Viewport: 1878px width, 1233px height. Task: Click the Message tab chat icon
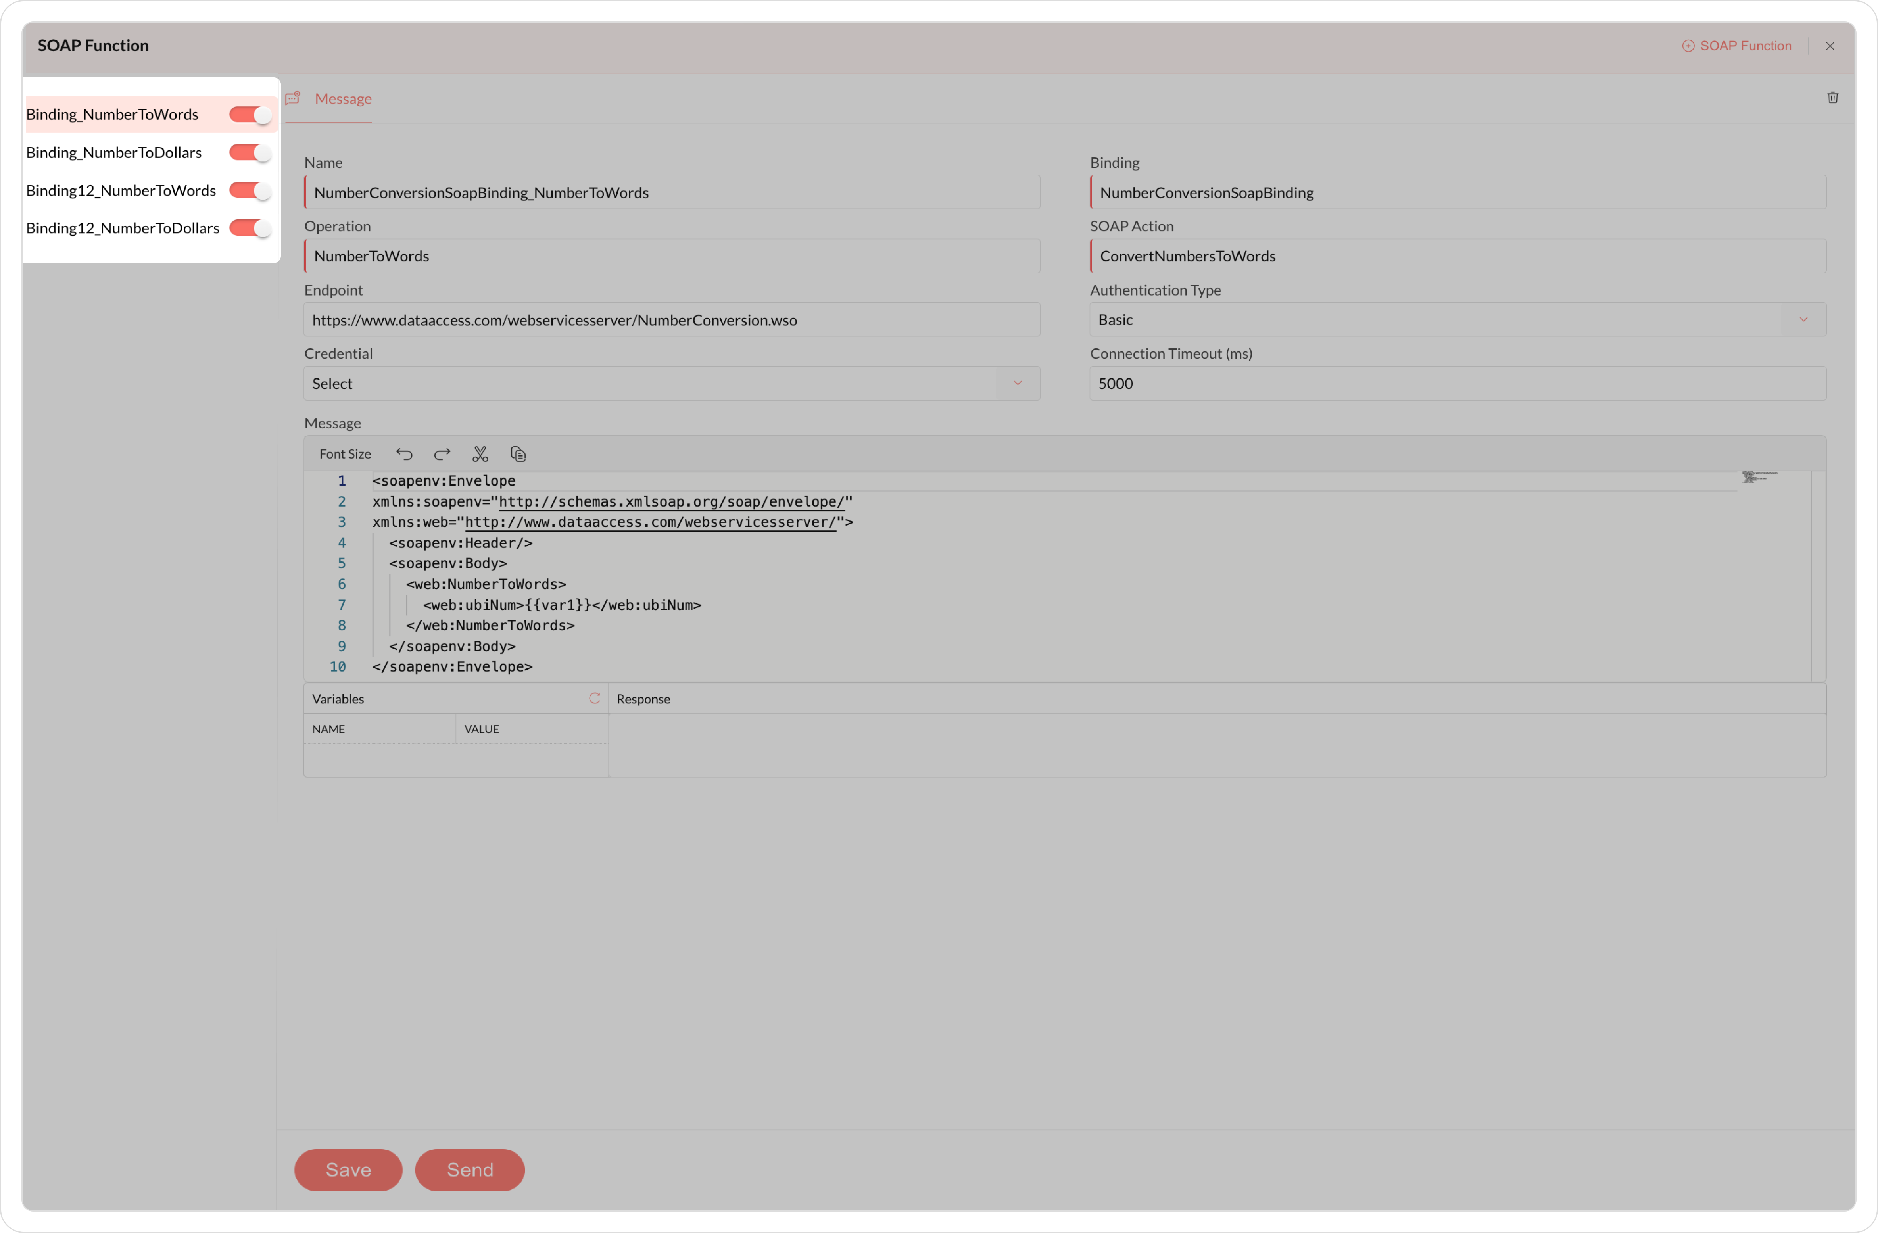click(293, 99)
